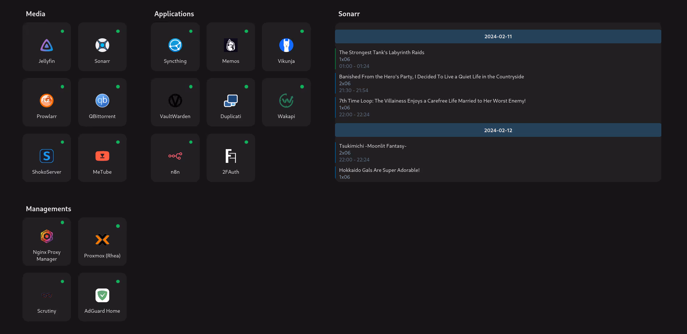Open the AdGuard Home shield icon
687x334 pixels.
[102, 295]
